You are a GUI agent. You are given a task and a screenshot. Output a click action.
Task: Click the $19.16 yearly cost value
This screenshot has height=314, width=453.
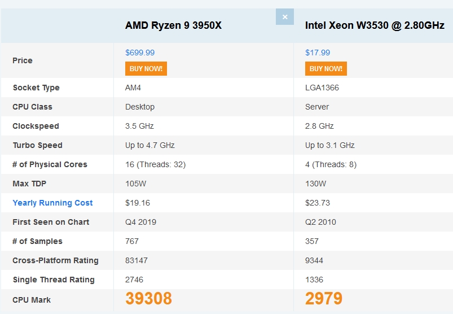coord(138,203)
